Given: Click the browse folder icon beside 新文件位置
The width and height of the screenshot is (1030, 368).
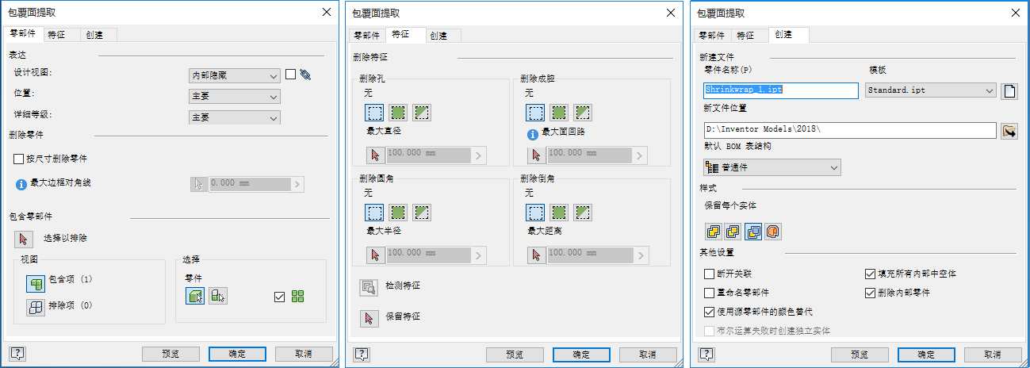Looking at the screenshot, I should click(x=1009, y=131).
